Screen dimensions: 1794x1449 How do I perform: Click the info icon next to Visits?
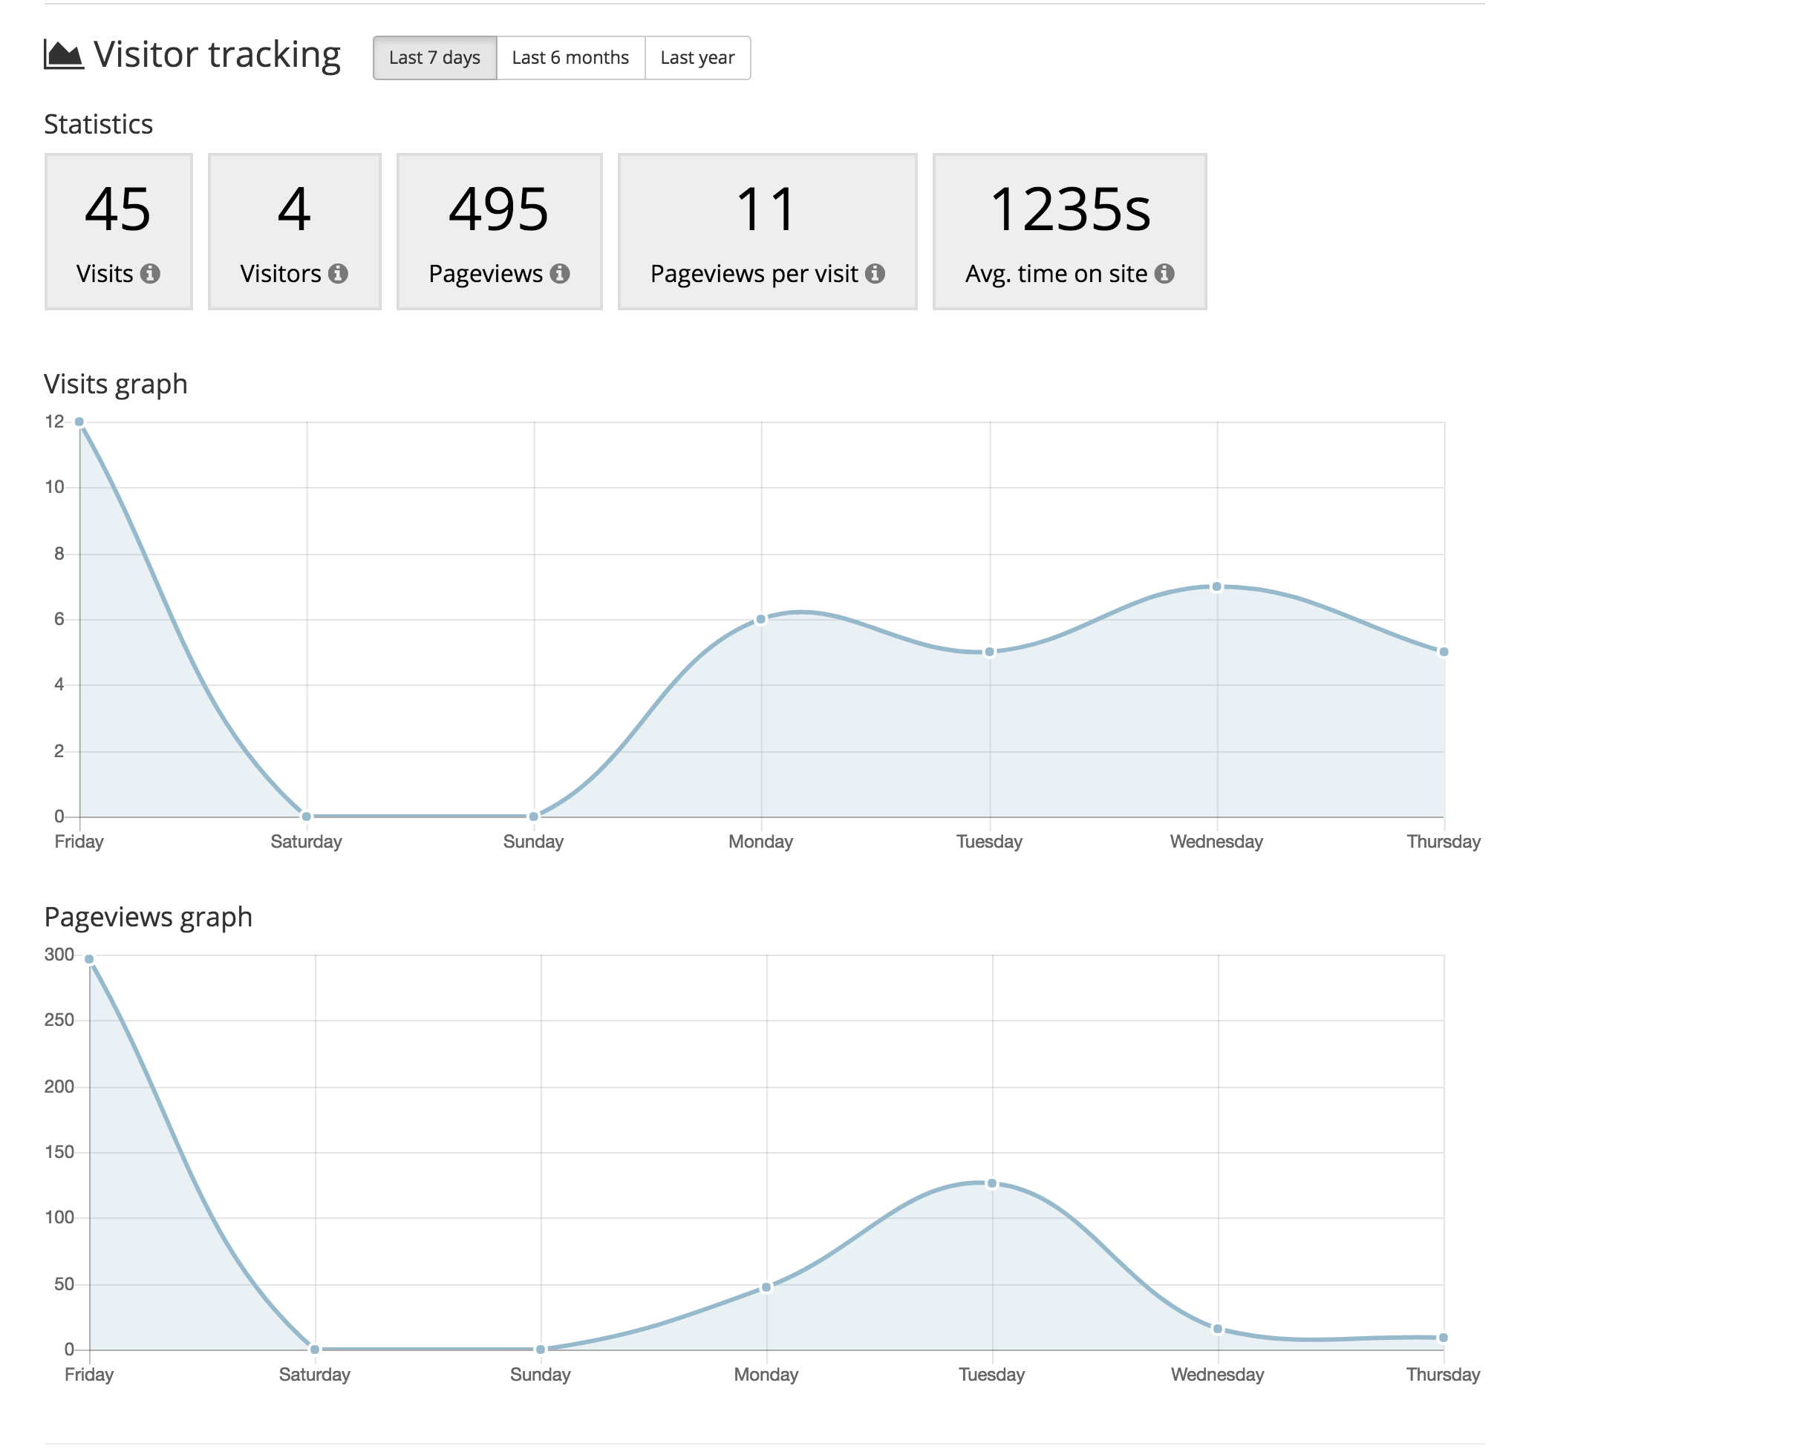150,274
